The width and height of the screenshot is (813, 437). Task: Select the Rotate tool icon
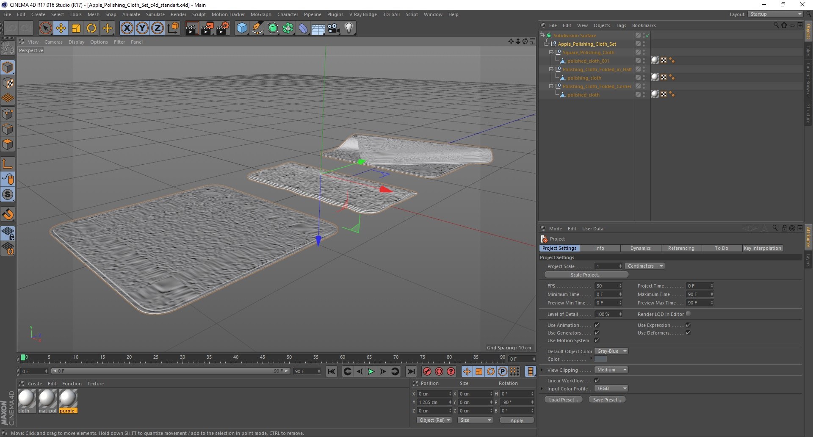(91, 28)
